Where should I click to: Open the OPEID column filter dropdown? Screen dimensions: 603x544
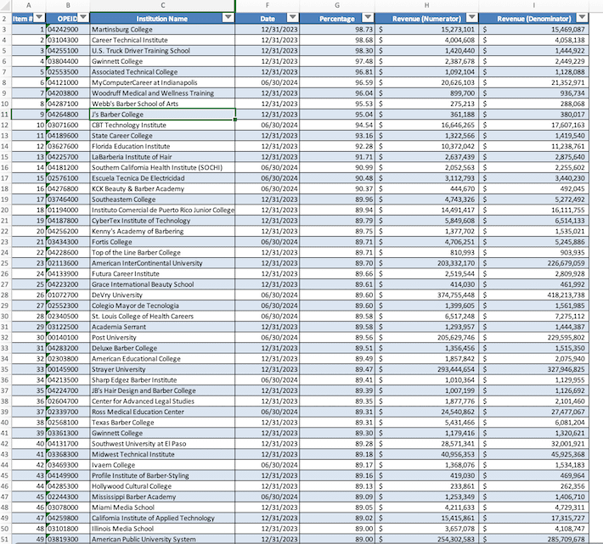(x=84, y=18)
